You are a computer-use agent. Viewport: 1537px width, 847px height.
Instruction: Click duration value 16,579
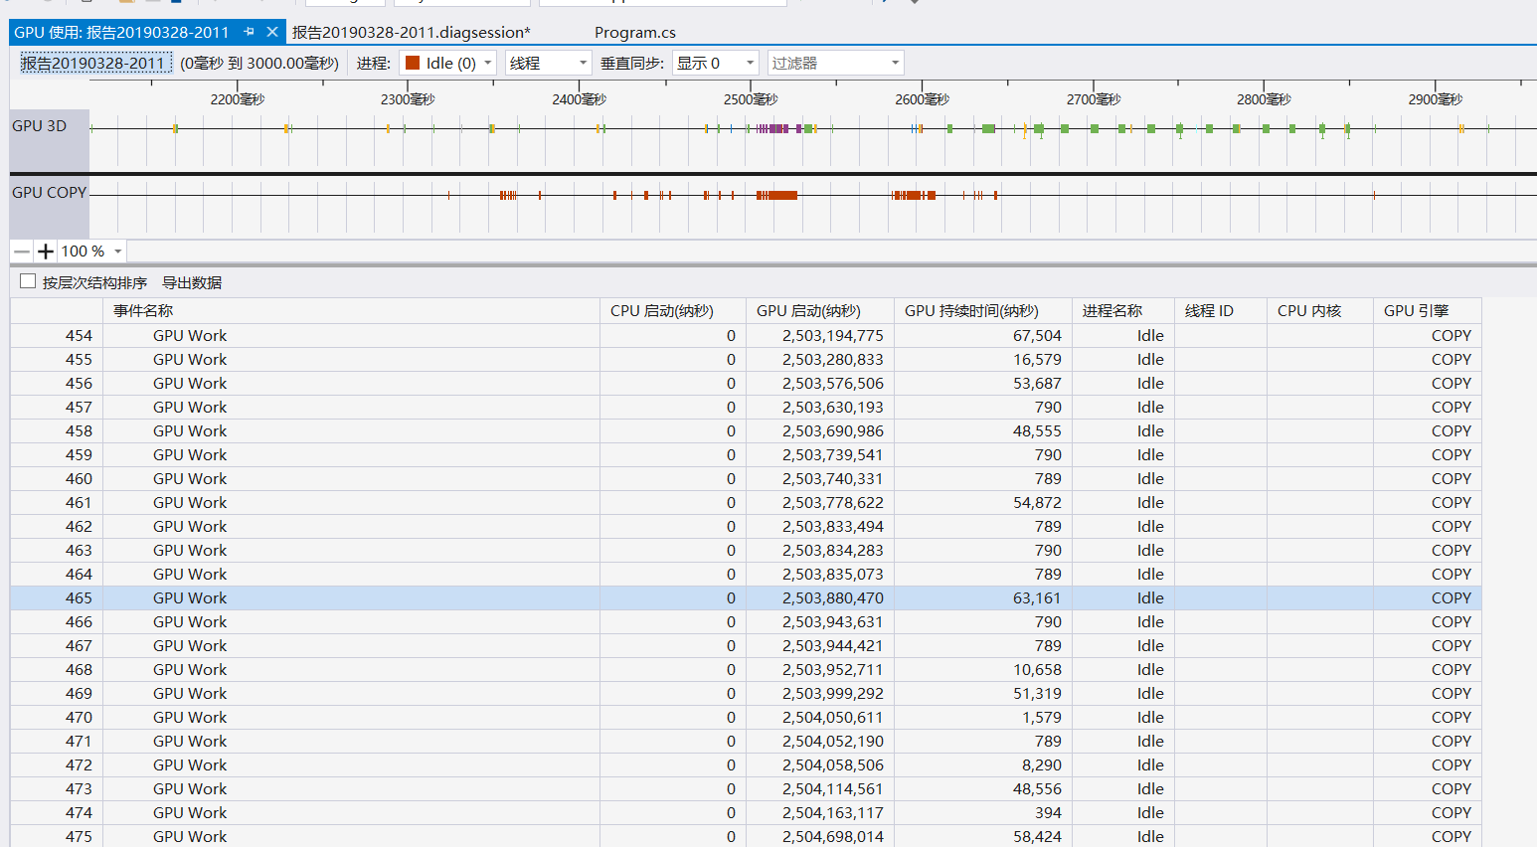pyautogui.click(x=1037, y=360)
